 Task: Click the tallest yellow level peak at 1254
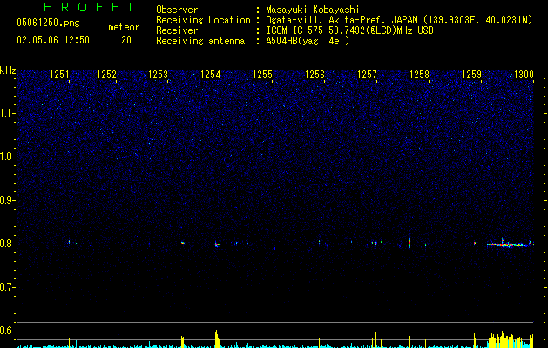click(x=217, y=338)
